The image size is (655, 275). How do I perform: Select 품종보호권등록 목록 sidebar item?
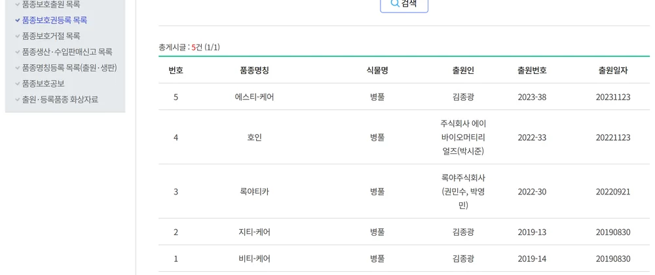(54, 20)
